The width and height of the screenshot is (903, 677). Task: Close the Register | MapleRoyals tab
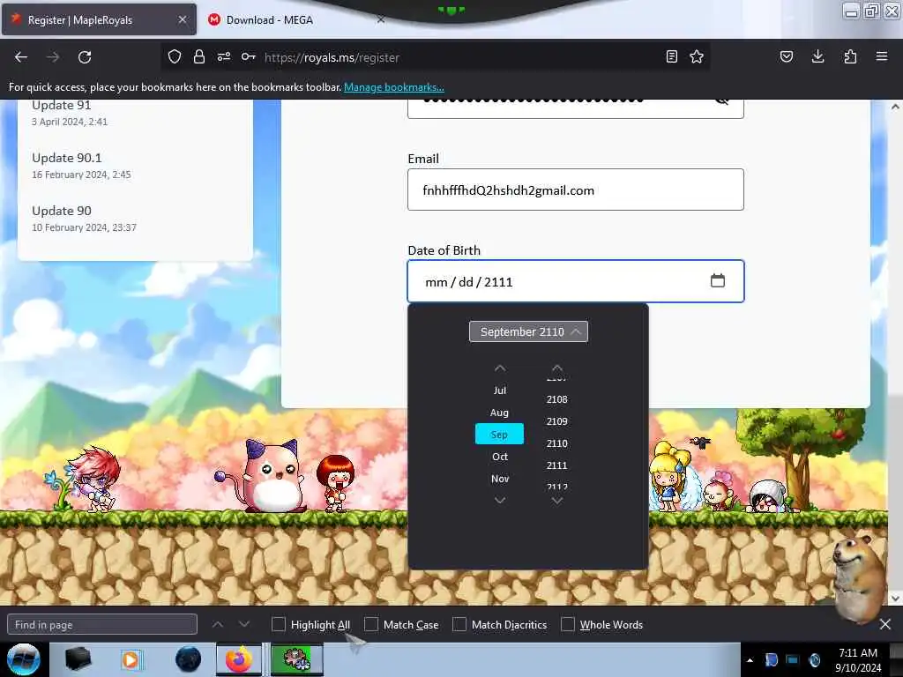click(x=182, y=19)
